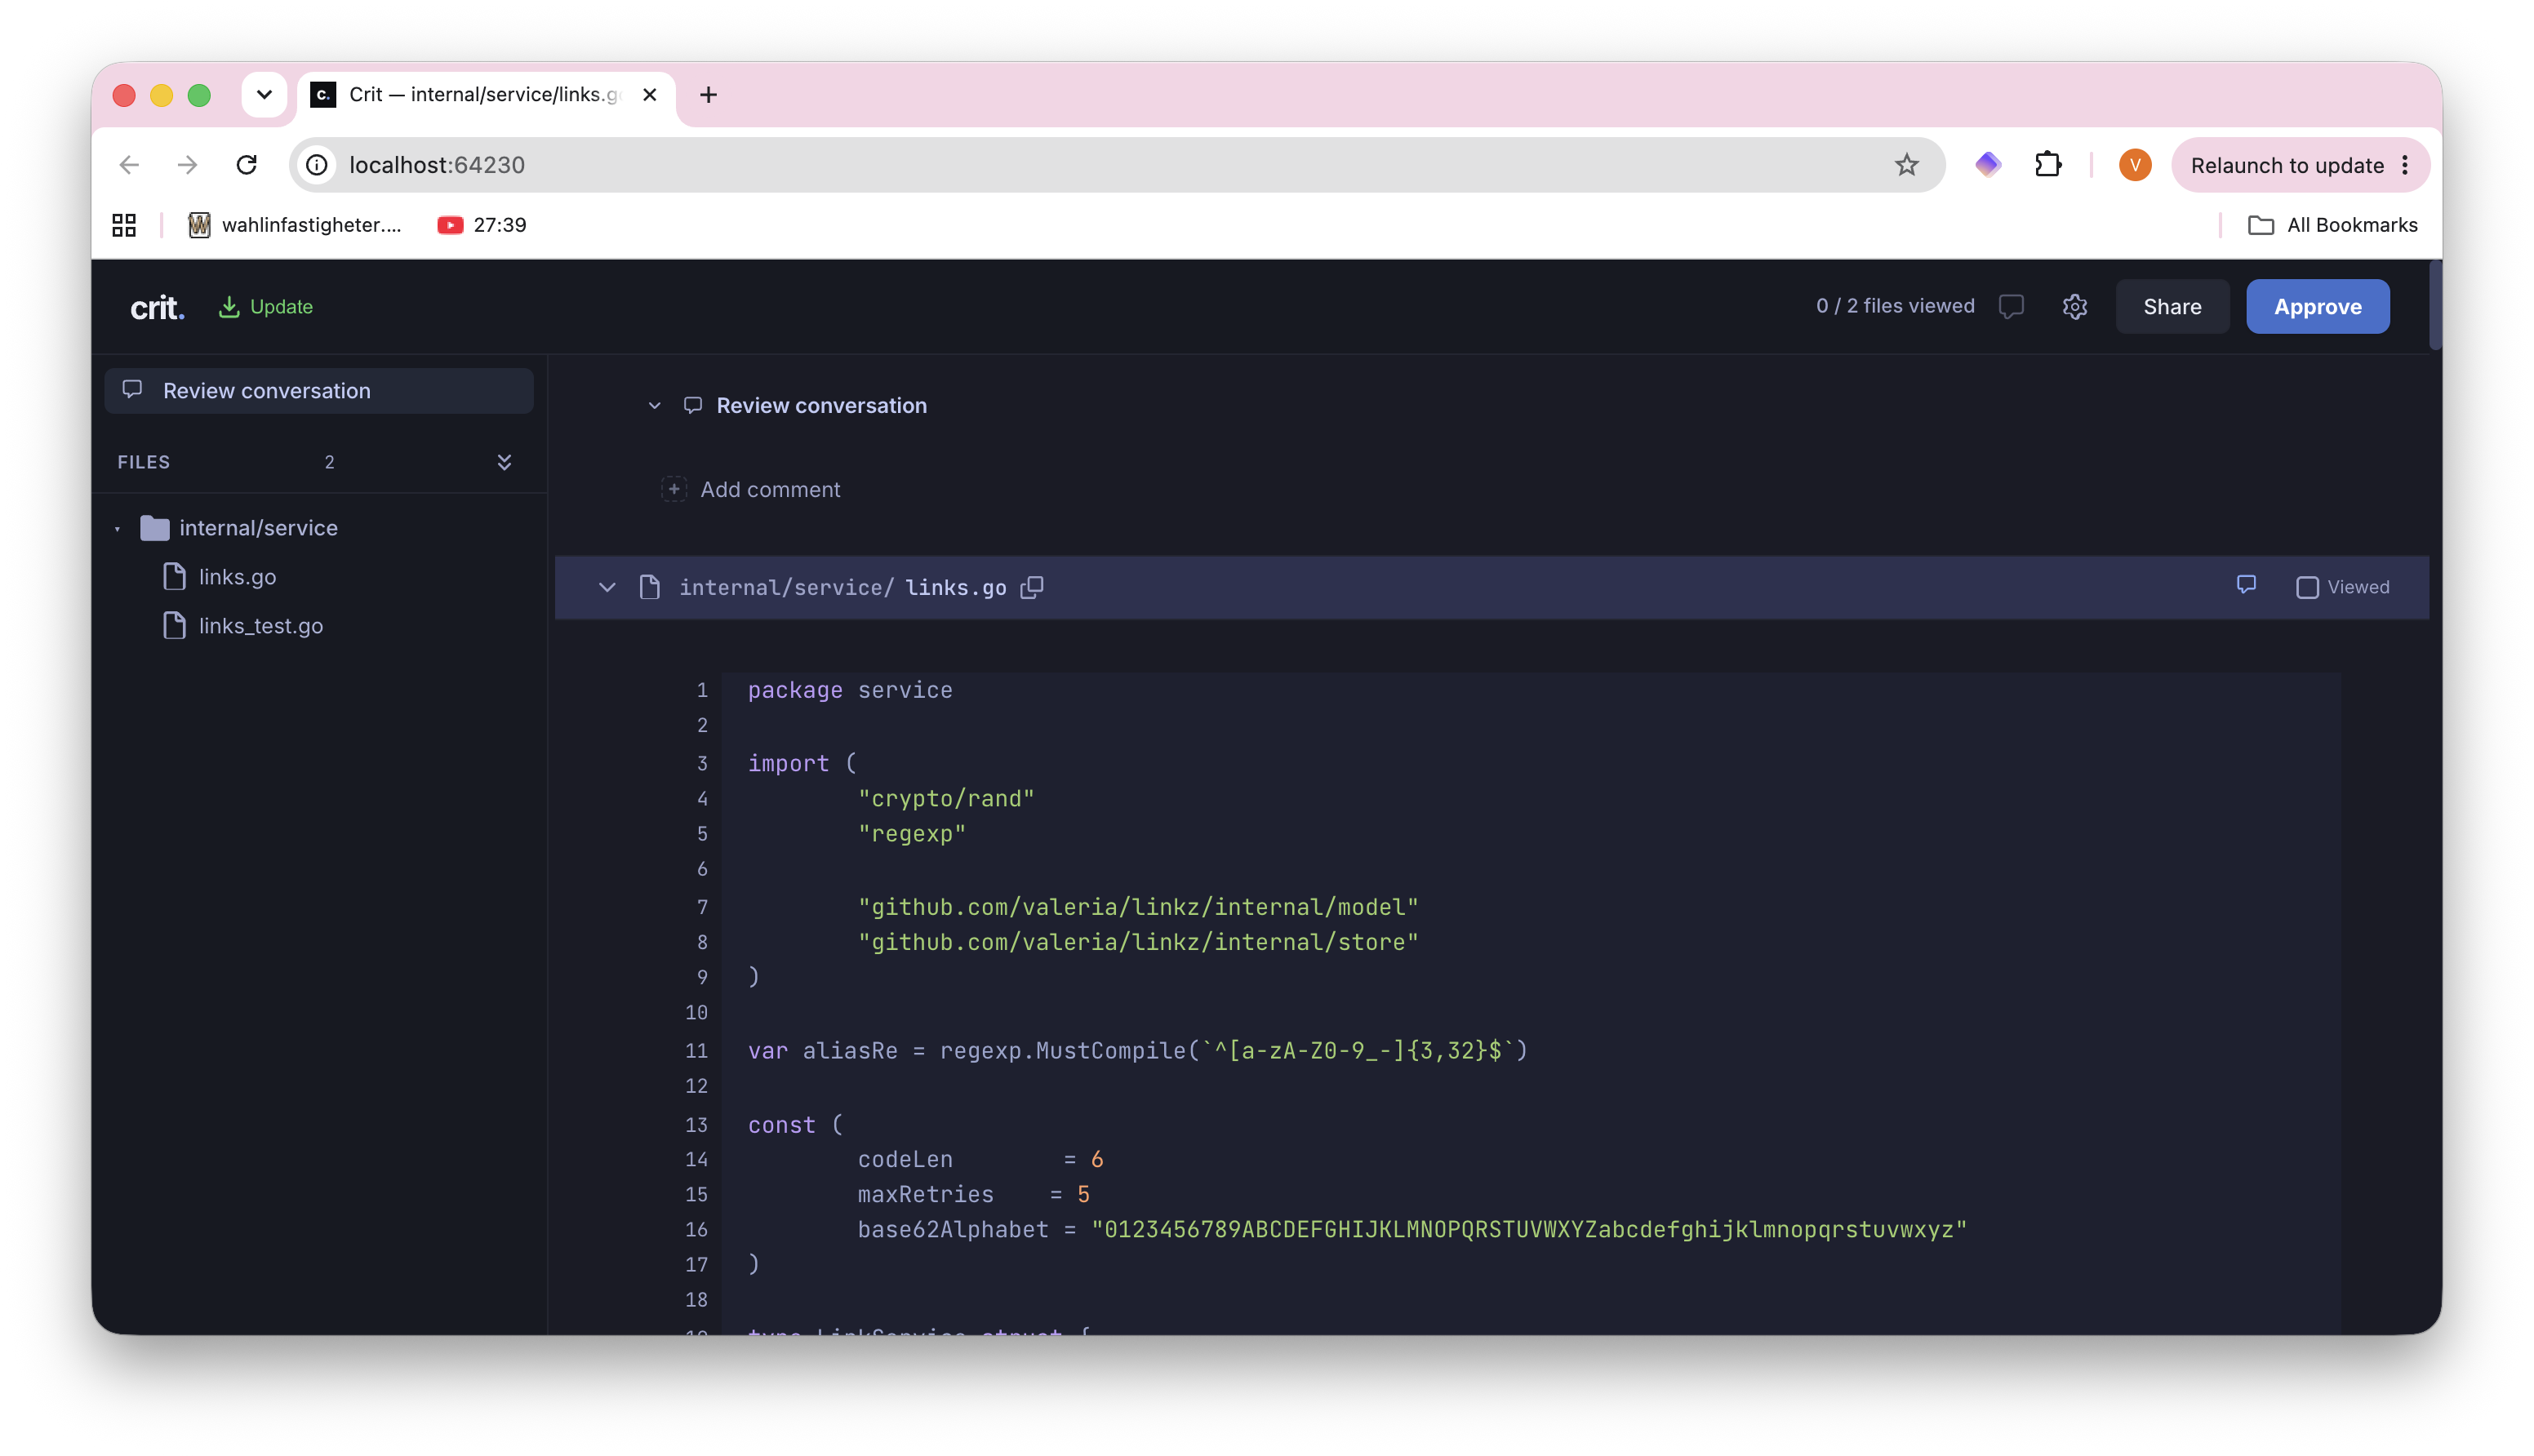Screen dimensions: 2534x1456
Task: Open links_test.go in file tree
Action: tap(260, 625)
